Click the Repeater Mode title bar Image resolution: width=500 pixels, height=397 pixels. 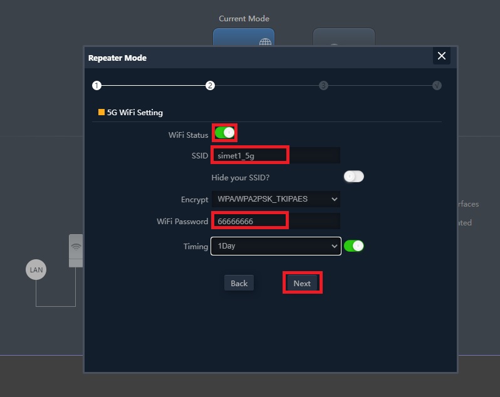pos(251,58)
